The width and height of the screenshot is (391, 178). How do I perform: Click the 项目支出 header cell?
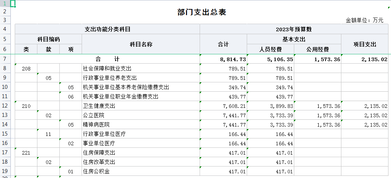(x=364, y=44)
